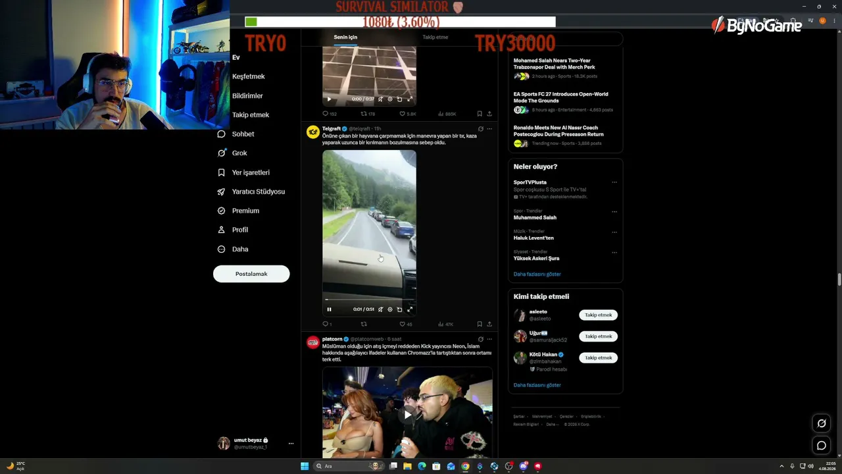The height and width of the screenshot is (474, 842).
Task: Follow Kötü Hakan with Takip etmek button
Action: click(599, 357)
